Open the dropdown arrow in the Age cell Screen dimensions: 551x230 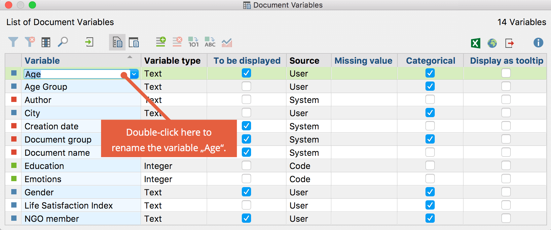click(134, 74)
